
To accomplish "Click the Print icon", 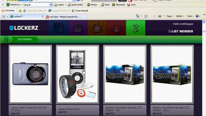I will 160,16.
